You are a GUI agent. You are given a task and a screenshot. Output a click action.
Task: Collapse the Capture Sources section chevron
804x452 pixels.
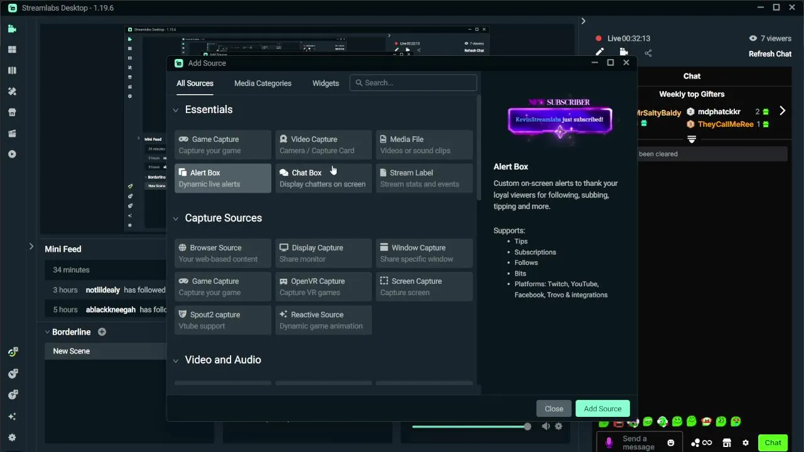point(176,219)
